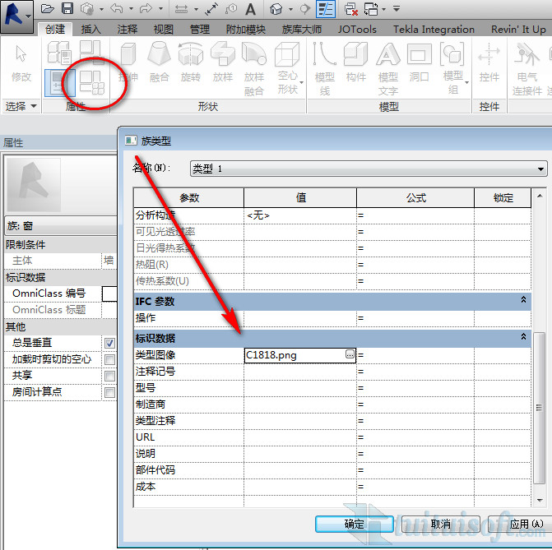Click the Save icon in quick access toolbar

[x=67, y=9]
